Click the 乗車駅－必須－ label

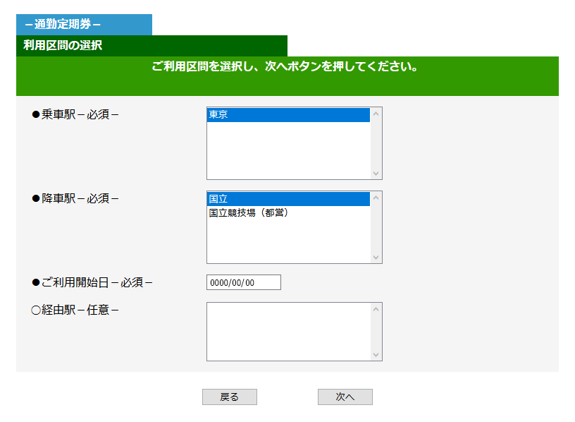75,114
